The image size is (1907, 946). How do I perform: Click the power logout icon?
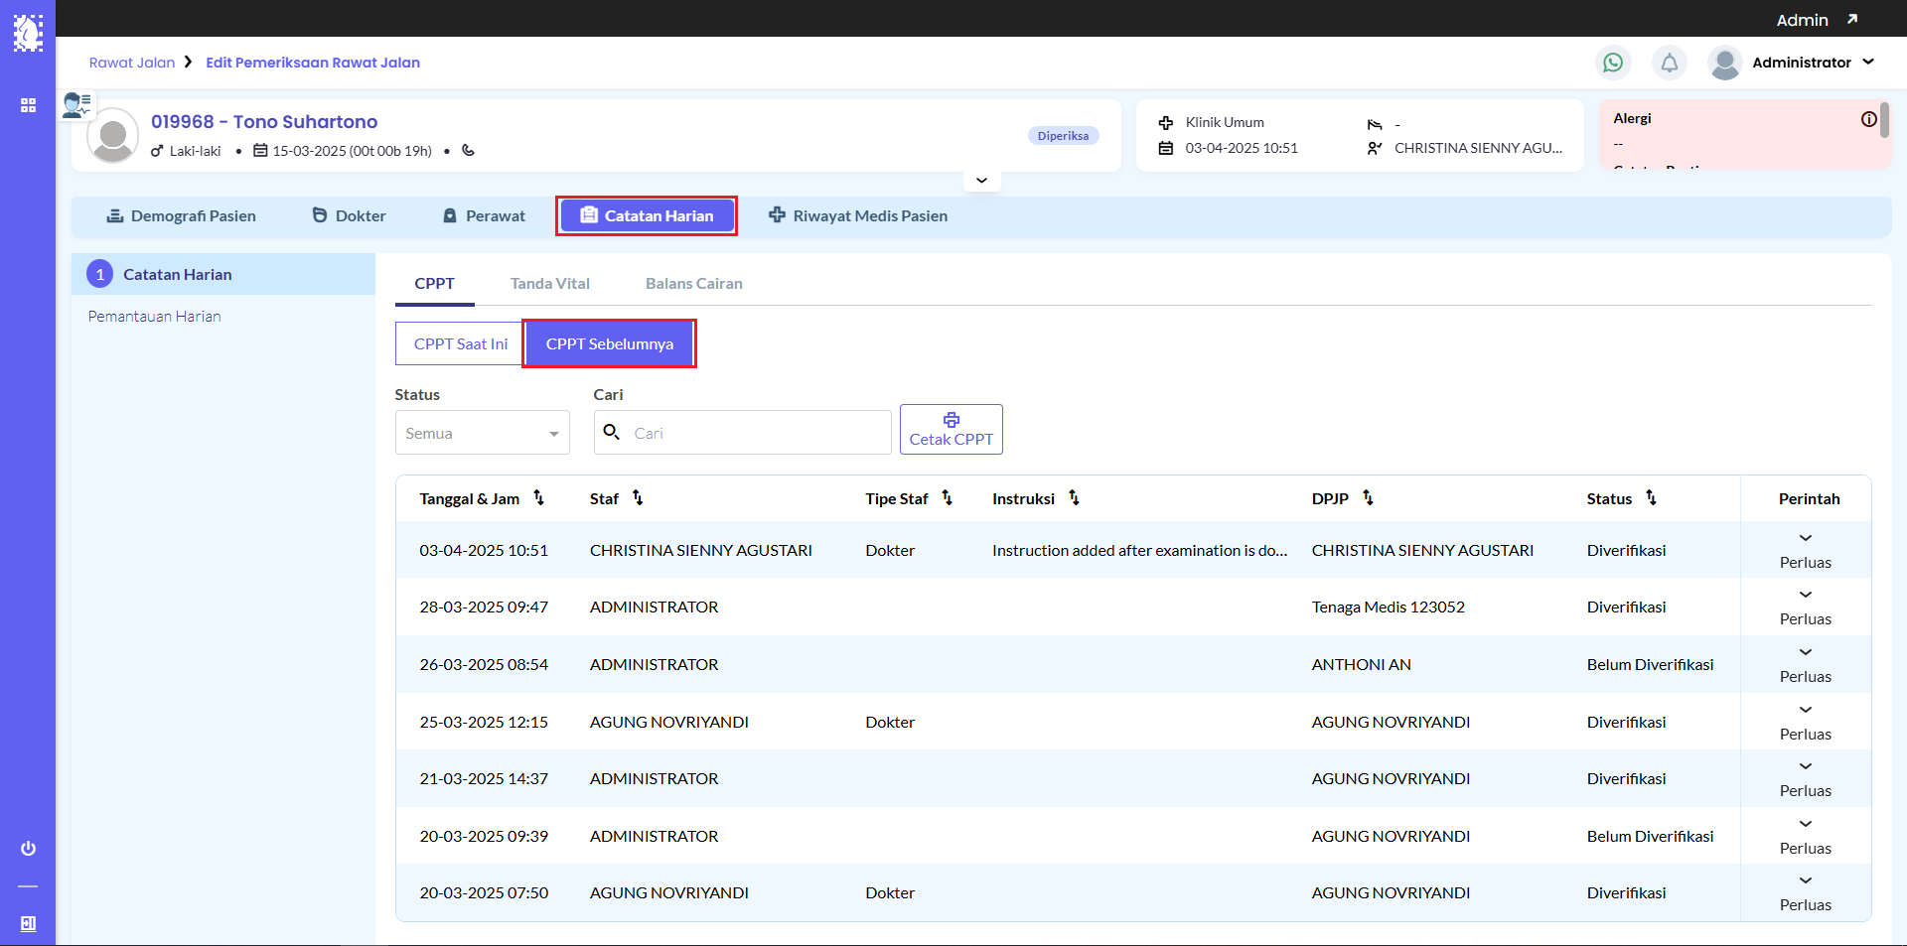(x=28, y=849)
